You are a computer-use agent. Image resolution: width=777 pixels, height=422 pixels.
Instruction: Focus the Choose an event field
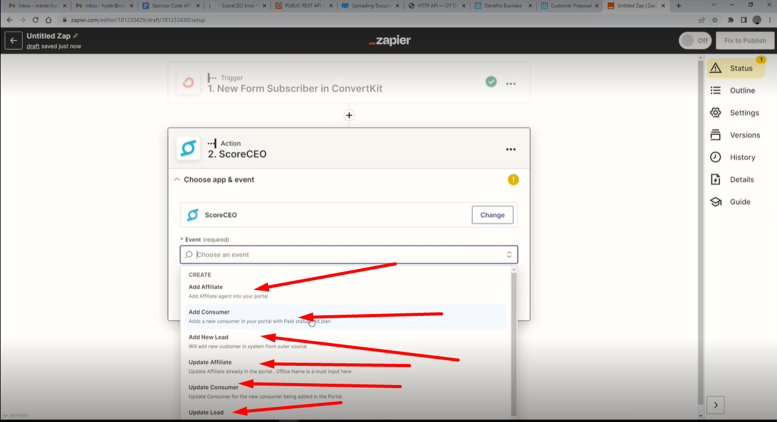pos(349,255)
